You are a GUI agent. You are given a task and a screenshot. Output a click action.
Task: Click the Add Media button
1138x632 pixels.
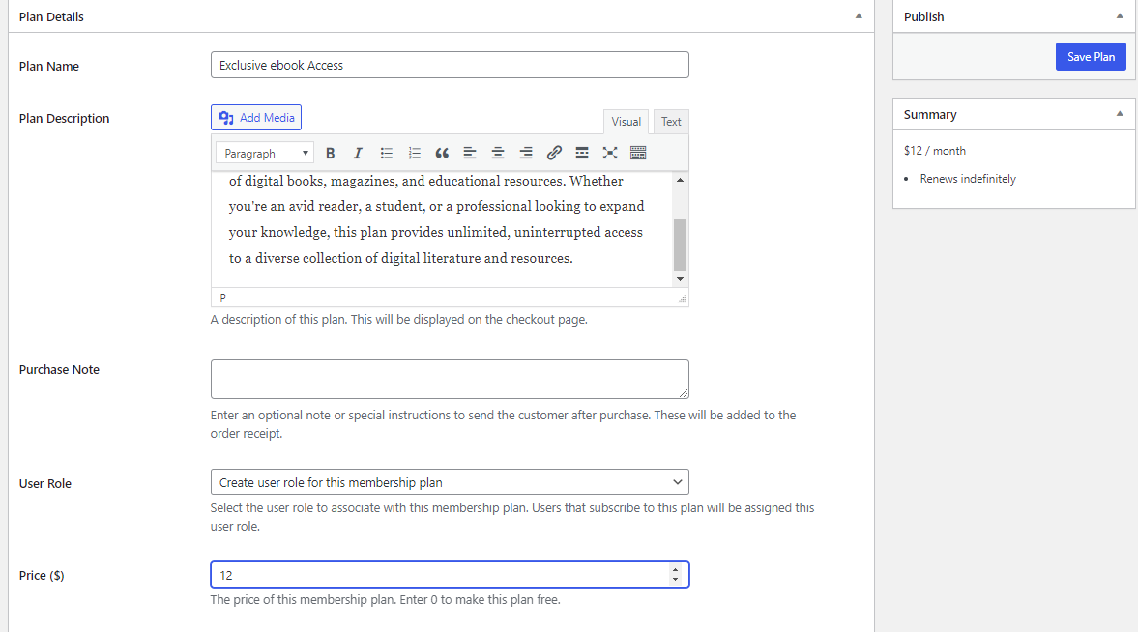click(256, 118)
